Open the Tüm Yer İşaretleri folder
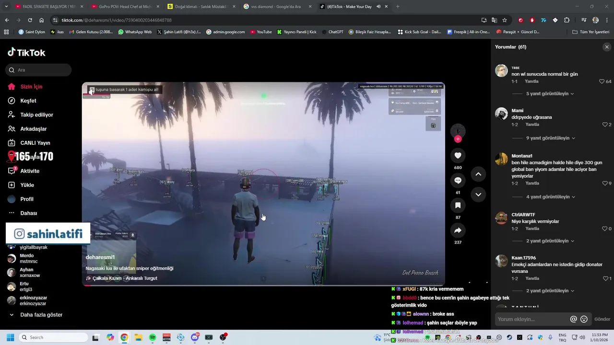The image size is (614, 345). pyautogui.click(x=591, y=32)
